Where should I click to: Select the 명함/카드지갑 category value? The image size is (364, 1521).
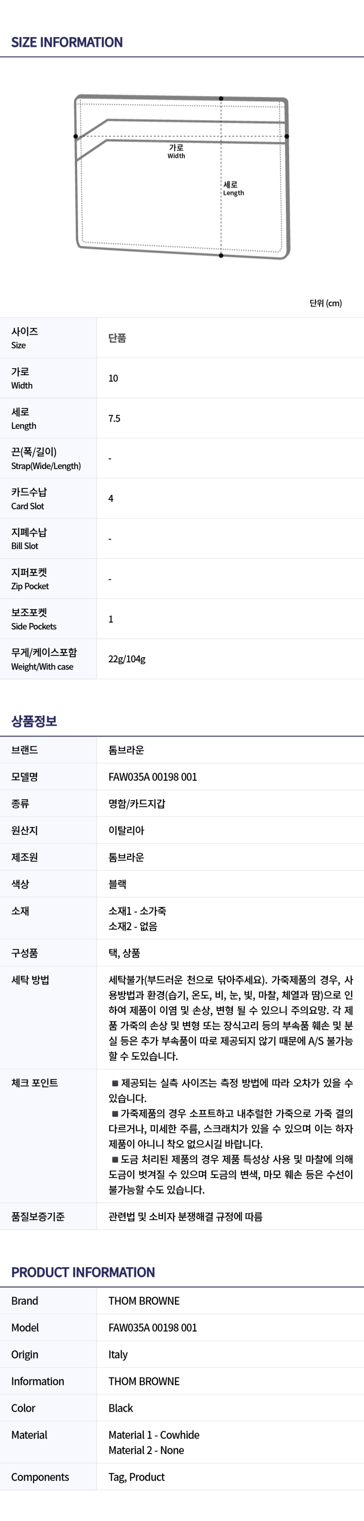pyautogui.click(x=137, y=804)
